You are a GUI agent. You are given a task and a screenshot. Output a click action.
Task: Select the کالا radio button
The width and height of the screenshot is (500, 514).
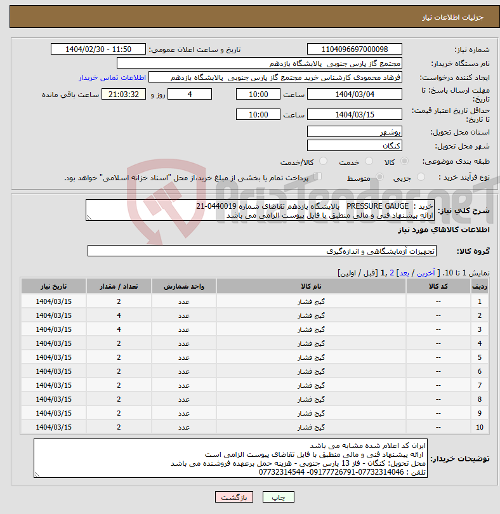tap(405, 161)
